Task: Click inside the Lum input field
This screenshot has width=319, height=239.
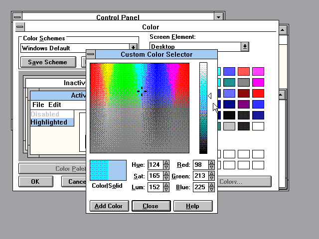Action: (154, 187)
